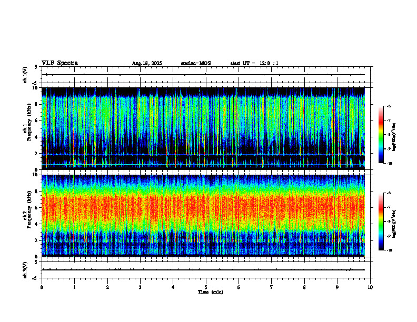Click the ch.2 color bar log(PSD) label

pyautogui.click(x=394, y=224)
